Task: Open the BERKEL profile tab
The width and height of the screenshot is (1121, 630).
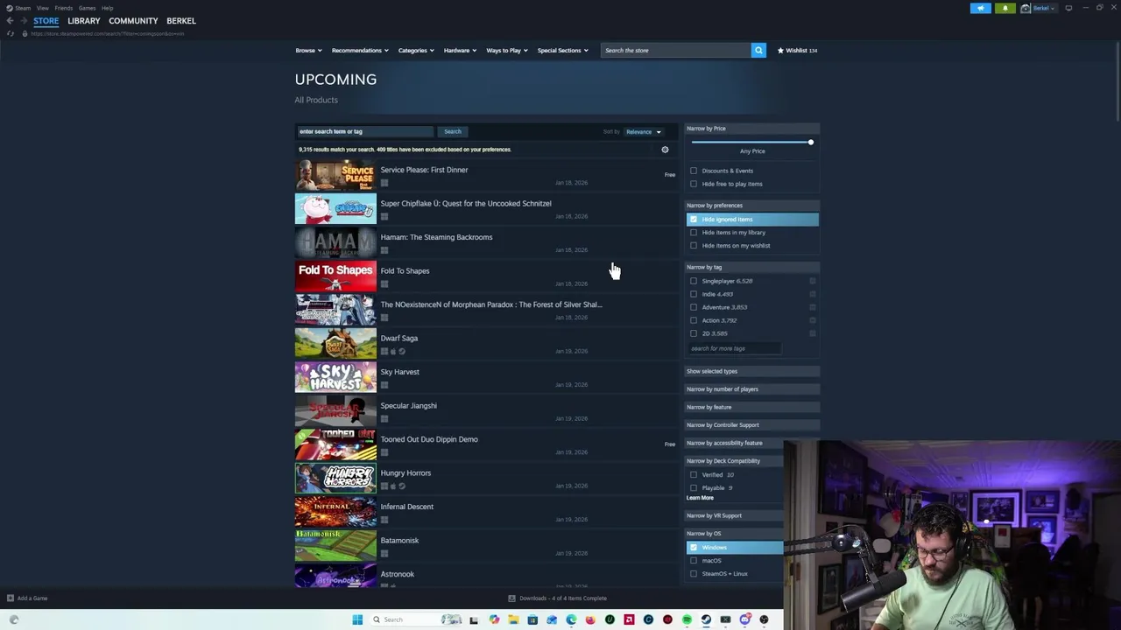Action: tap(181, 21)
